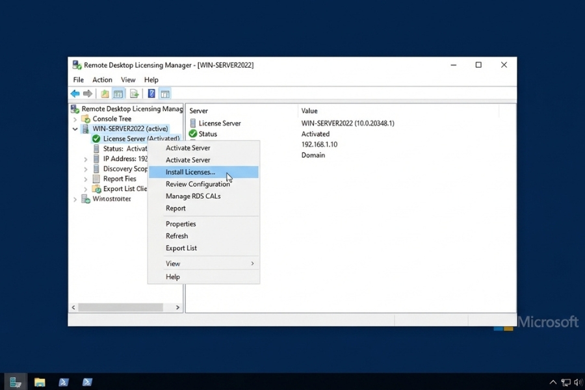Expand the Winostroiter tree node
The width and height of the screenshot is (585, 390).
coord(75,200)
